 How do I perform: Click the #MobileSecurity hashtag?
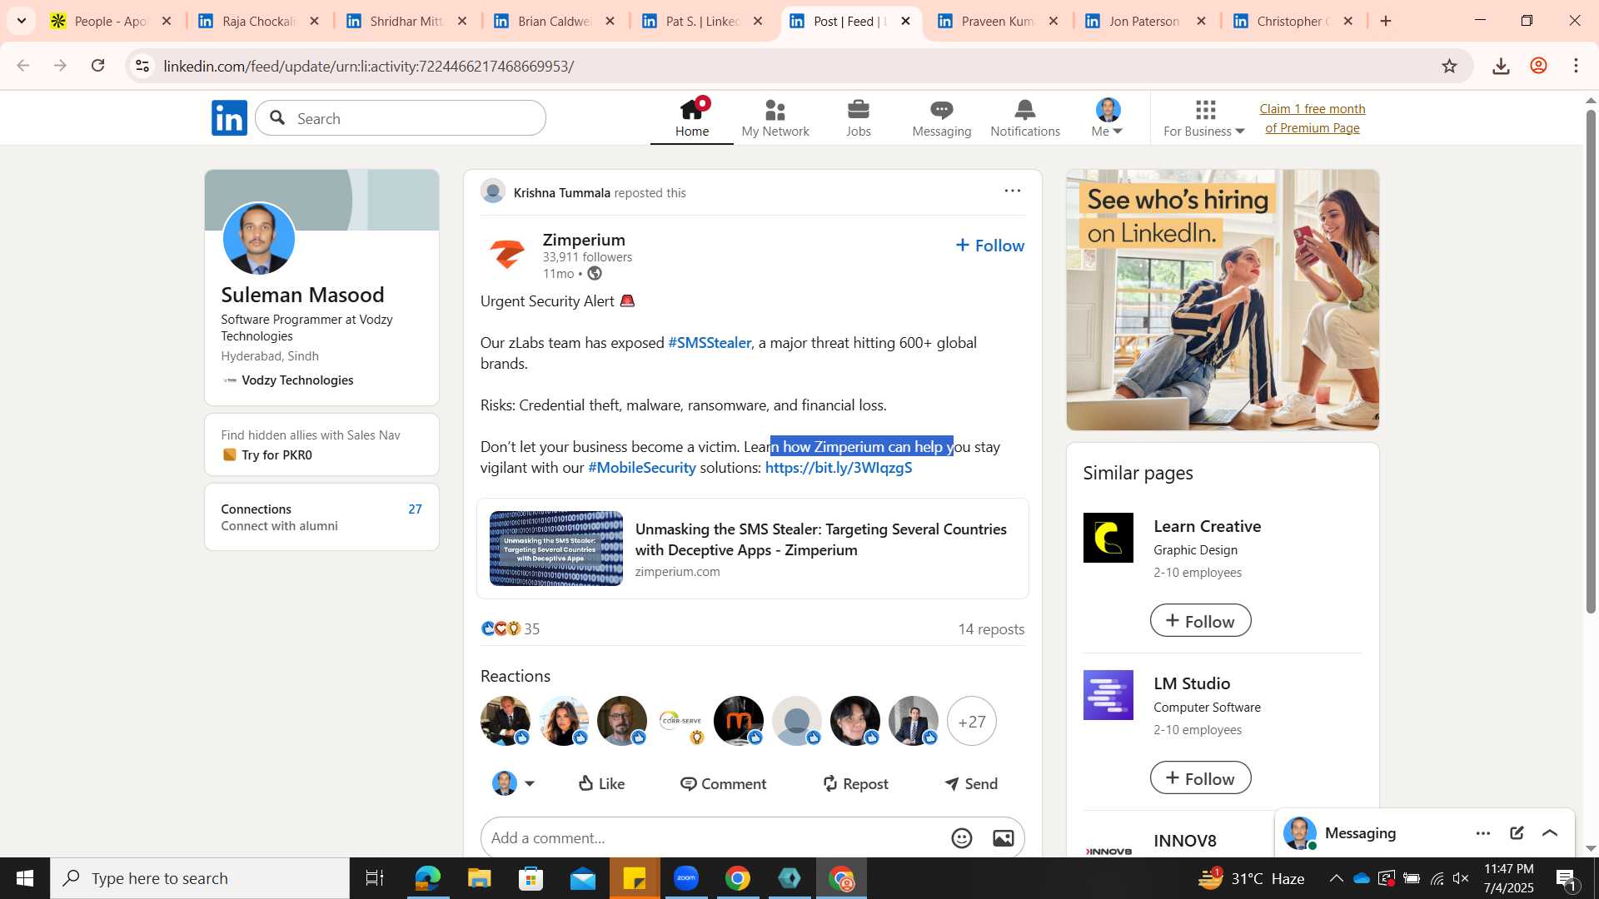tap(641, 468)
